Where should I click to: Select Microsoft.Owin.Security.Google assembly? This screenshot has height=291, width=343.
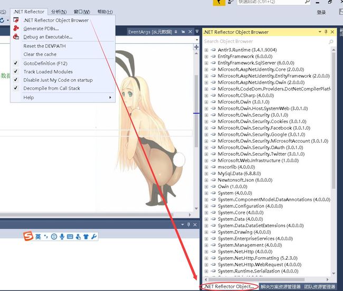point(261,135)
